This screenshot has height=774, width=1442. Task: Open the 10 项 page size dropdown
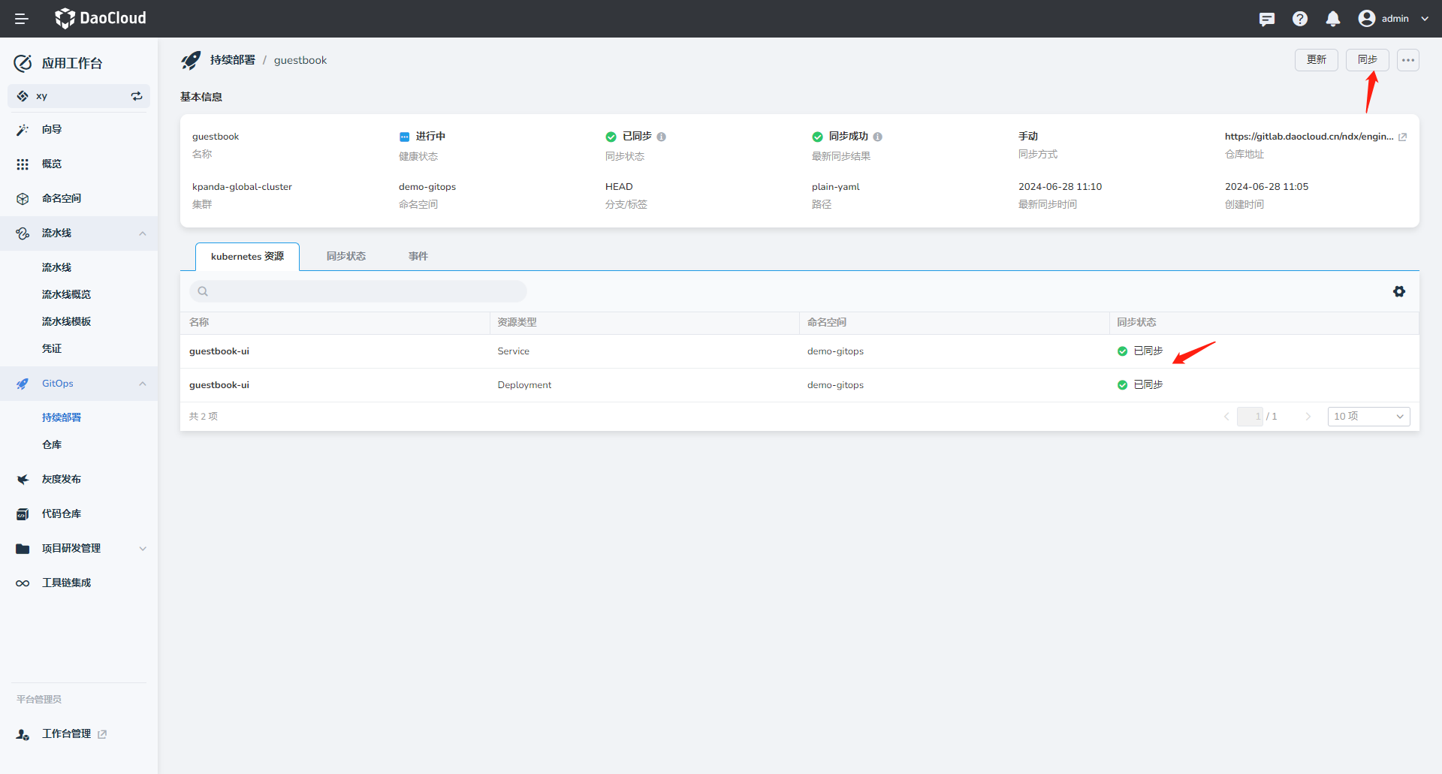[x=1368, y=417]
